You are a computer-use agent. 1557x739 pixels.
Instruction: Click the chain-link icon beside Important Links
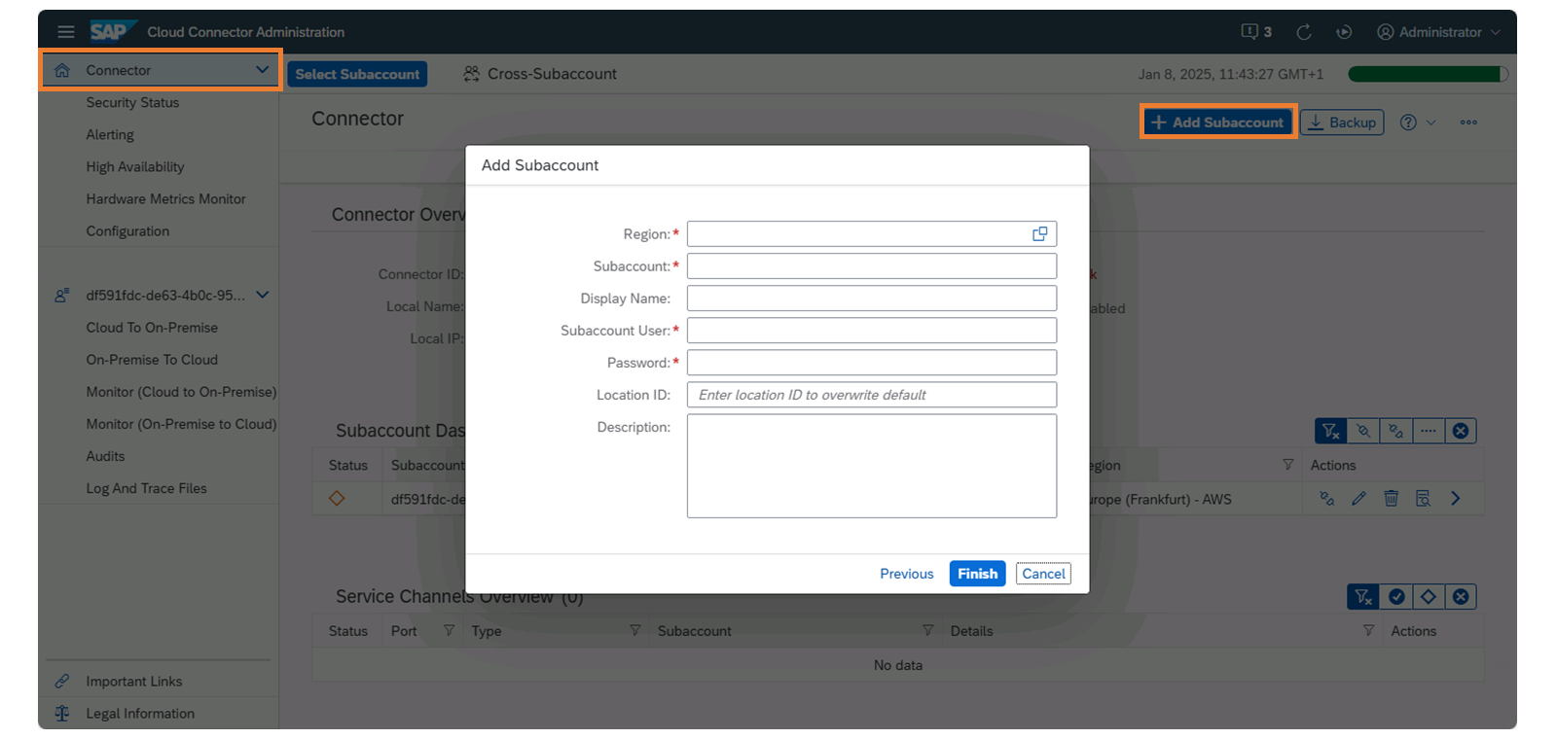(x=62, y=681)
